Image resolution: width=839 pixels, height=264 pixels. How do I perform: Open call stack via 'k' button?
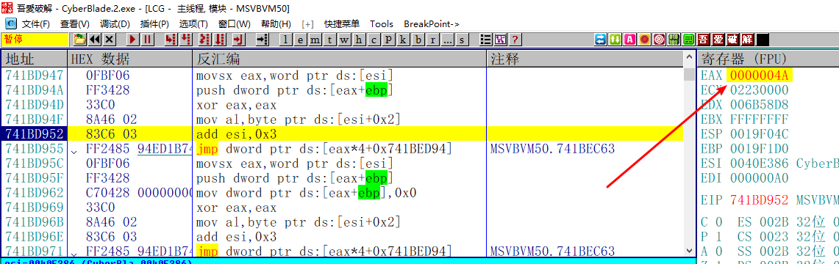coord(403,40)
